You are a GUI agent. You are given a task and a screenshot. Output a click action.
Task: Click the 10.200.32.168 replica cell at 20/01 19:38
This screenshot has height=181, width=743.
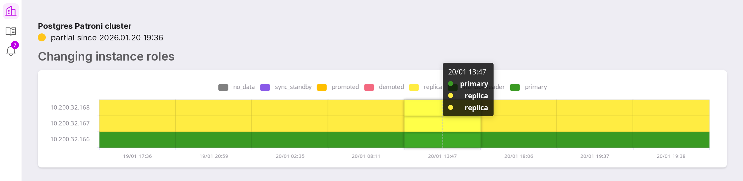coord(671,108)
